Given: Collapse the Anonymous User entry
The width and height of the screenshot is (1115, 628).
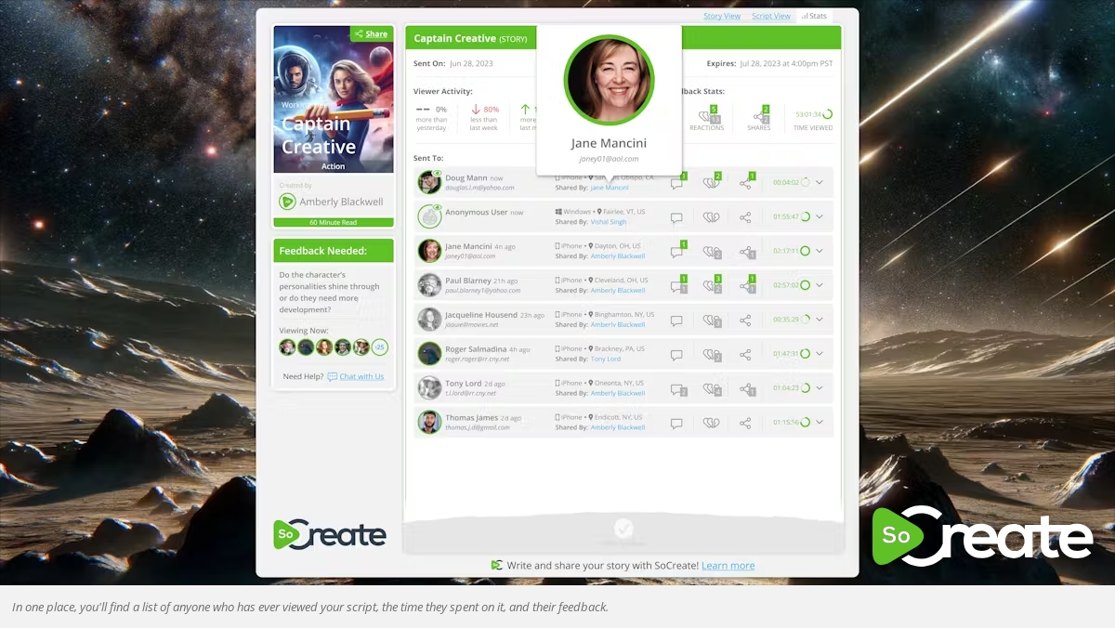Looking at the screenshot, I should [819, 216].
